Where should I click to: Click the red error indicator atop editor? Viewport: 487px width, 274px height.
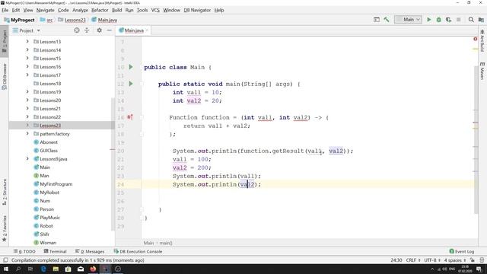coord(475,39)
